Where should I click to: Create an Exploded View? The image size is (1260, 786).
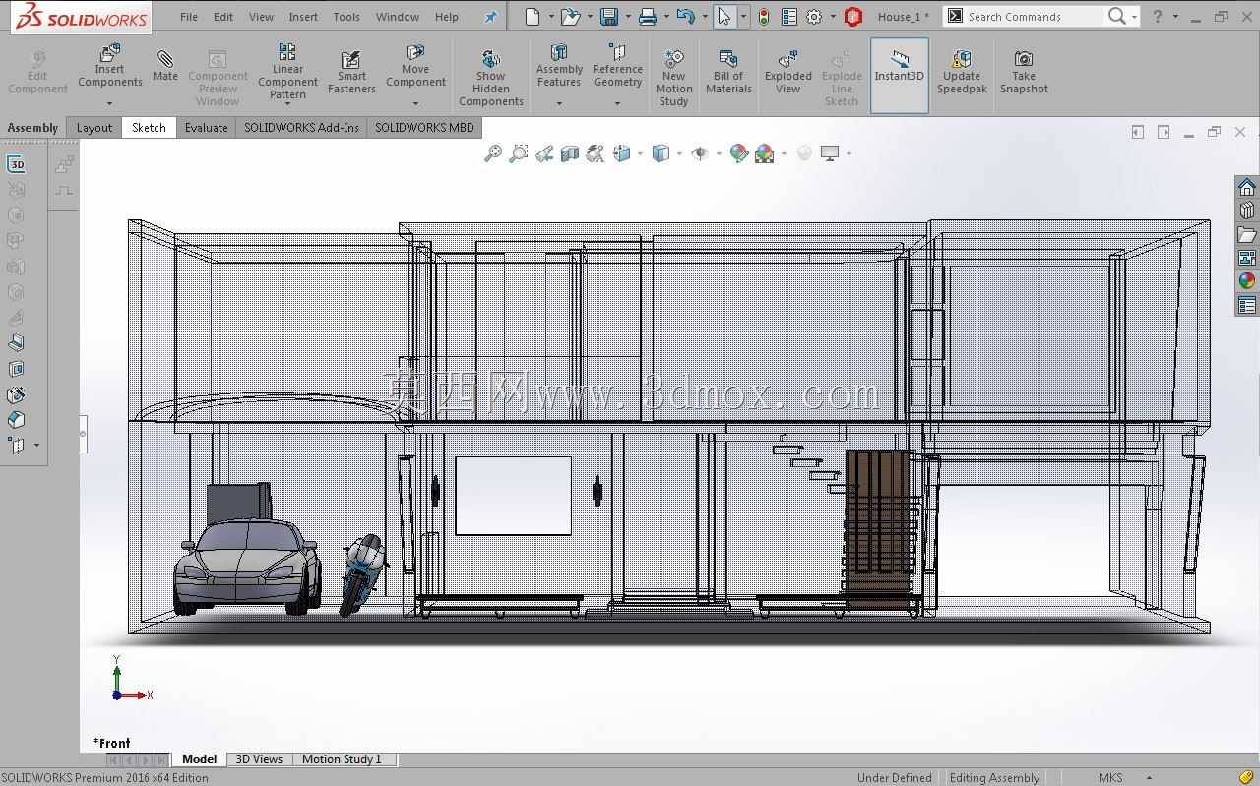788,73
